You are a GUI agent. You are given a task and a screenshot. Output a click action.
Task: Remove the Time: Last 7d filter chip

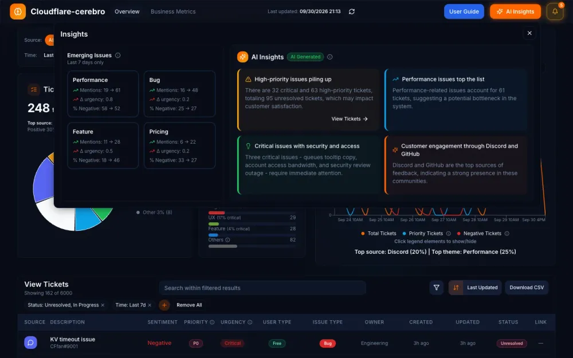tap(150, 305)
